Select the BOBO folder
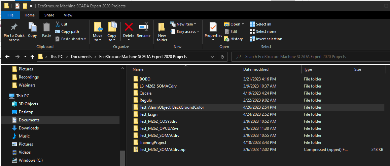The height and width of the screenshot is (166, 390). [145, 79]
